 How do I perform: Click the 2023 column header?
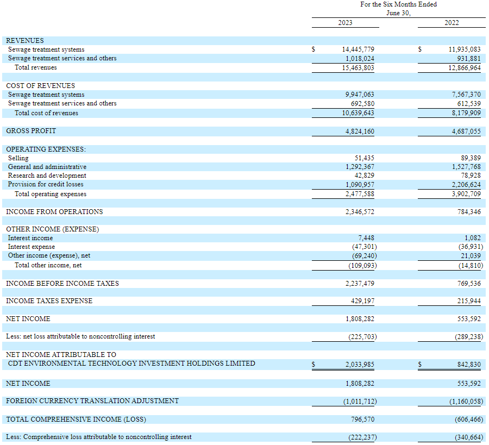[x=345, y=22]
